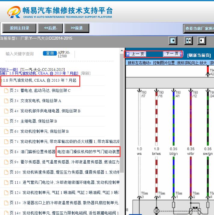Go back with the <<后退 button

(x=50, y=28)
